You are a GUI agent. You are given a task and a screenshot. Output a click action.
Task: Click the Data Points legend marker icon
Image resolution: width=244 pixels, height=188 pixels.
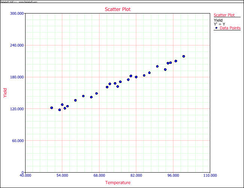click(x=217, y=28)
